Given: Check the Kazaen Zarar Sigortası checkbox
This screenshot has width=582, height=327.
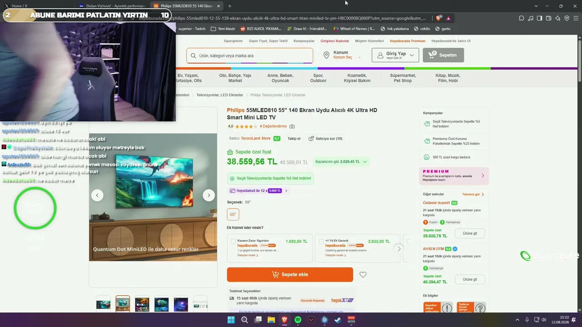Looking at the screenshot, I should (x=233, y=241).
